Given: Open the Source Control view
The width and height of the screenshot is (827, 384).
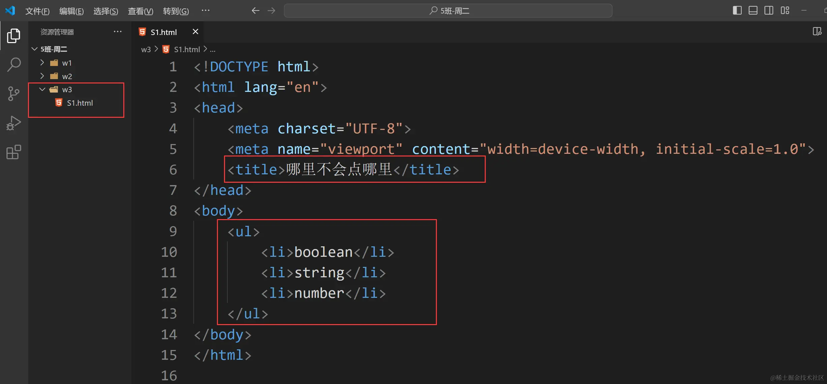Looking at the screenshot, I should click(x=13, y=94).
